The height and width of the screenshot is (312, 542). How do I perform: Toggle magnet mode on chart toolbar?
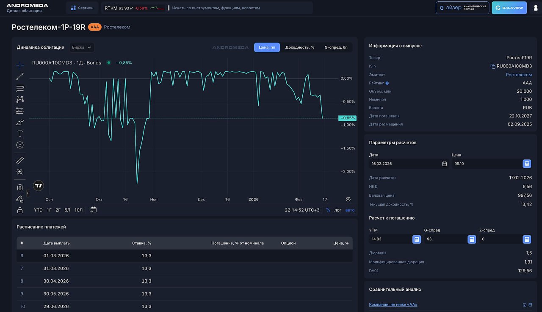coord(20,187)
